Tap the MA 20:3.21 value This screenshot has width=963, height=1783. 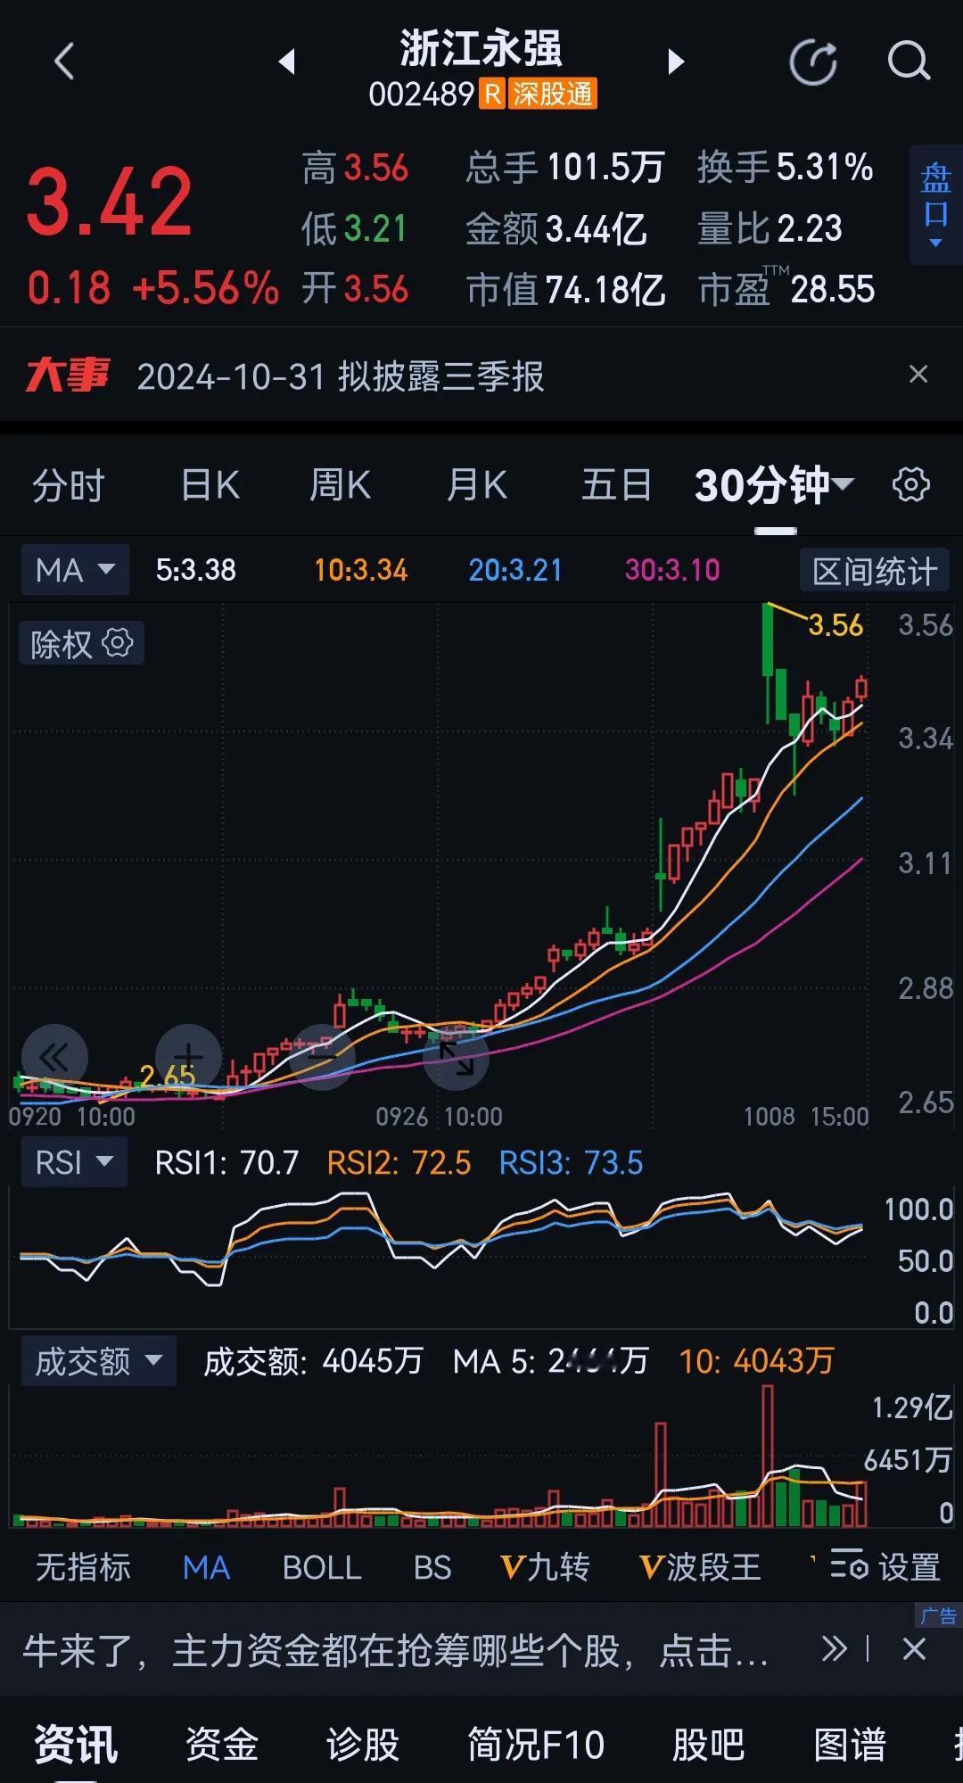515,570
